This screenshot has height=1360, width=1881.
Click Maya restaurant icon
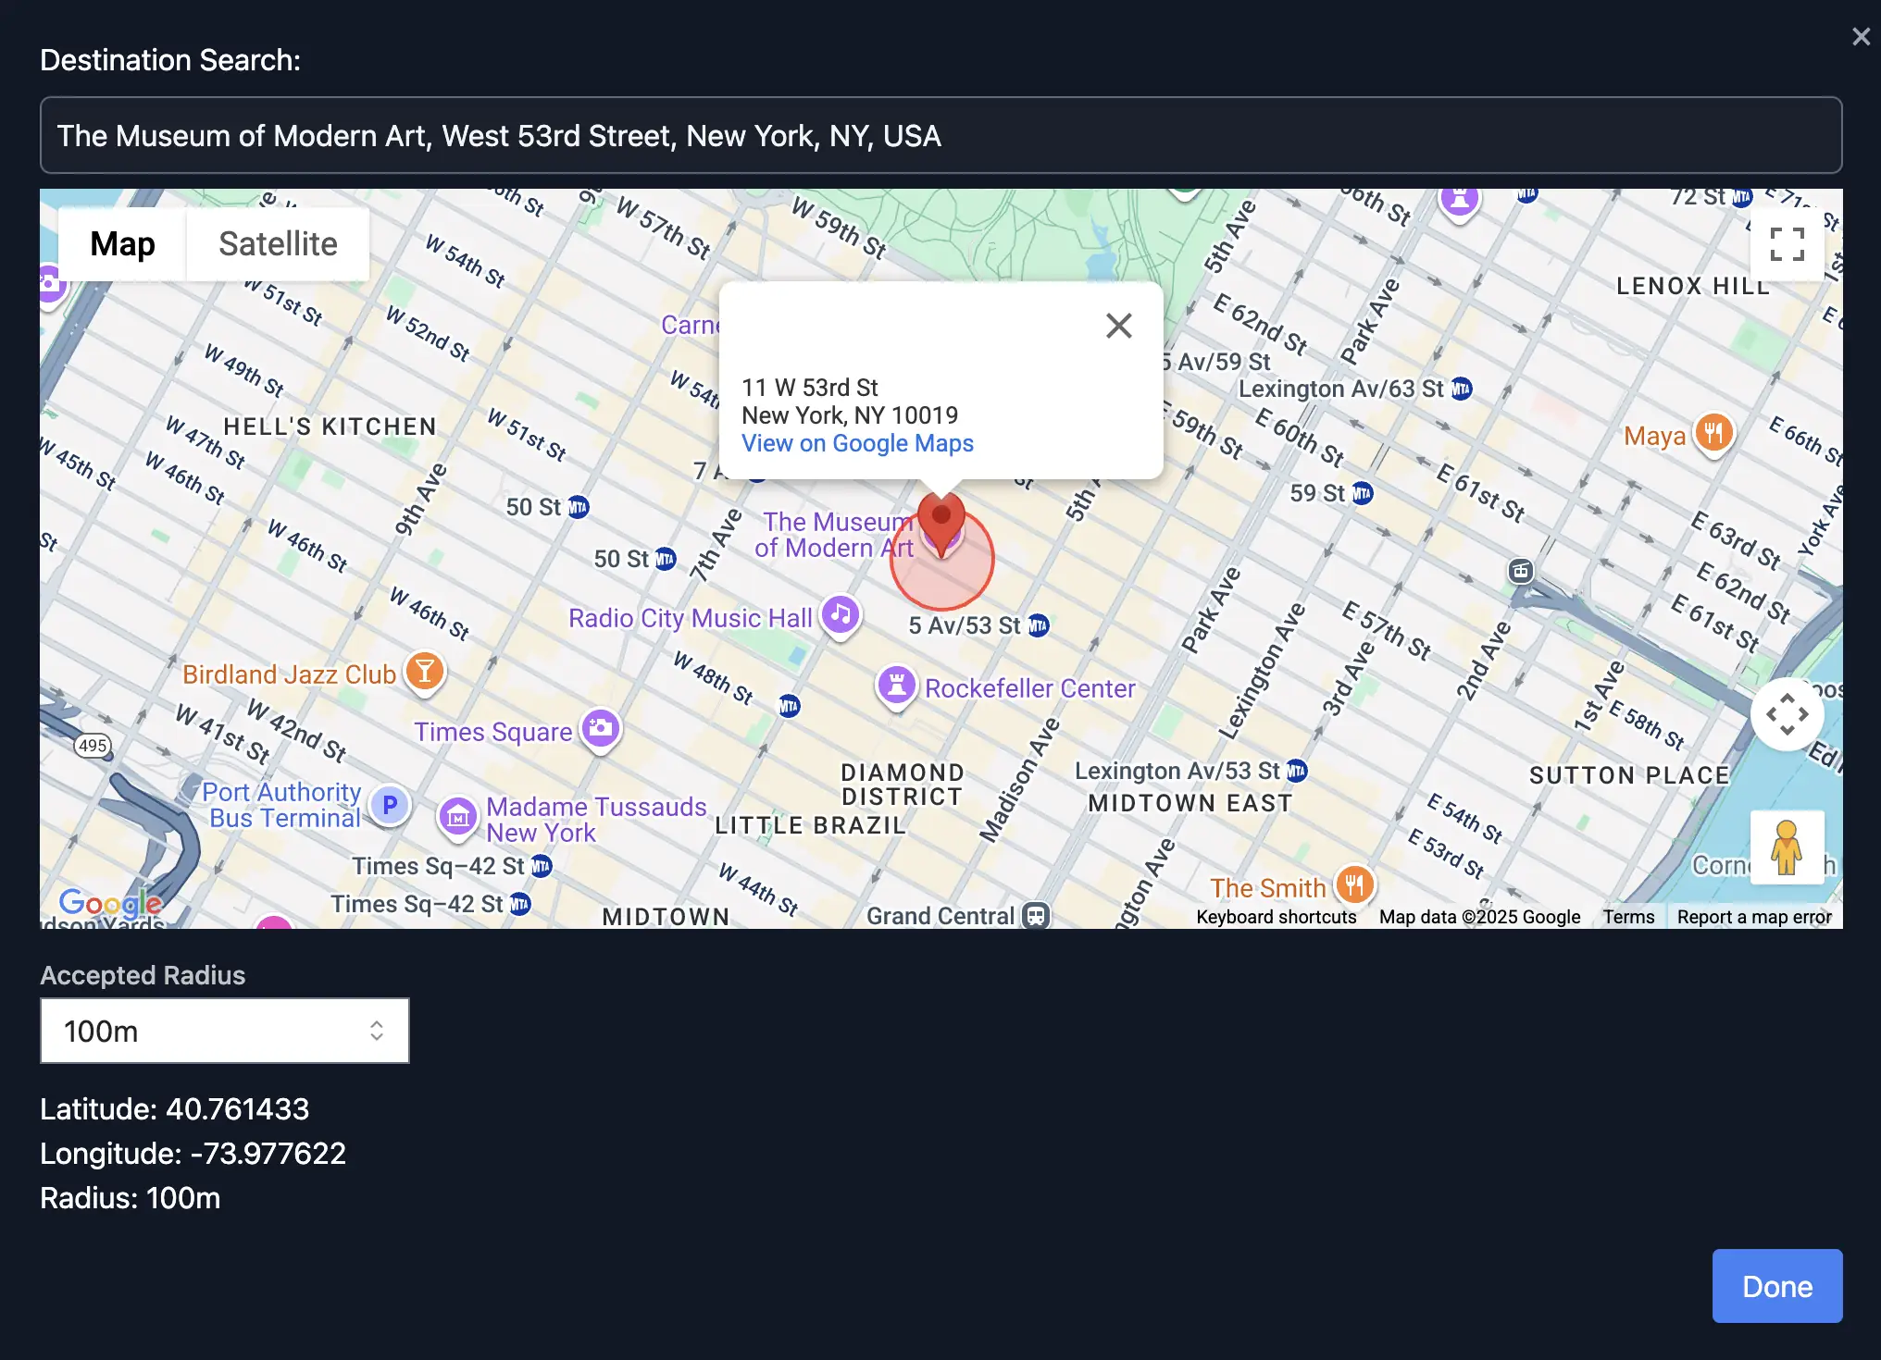pos(1714,433)
